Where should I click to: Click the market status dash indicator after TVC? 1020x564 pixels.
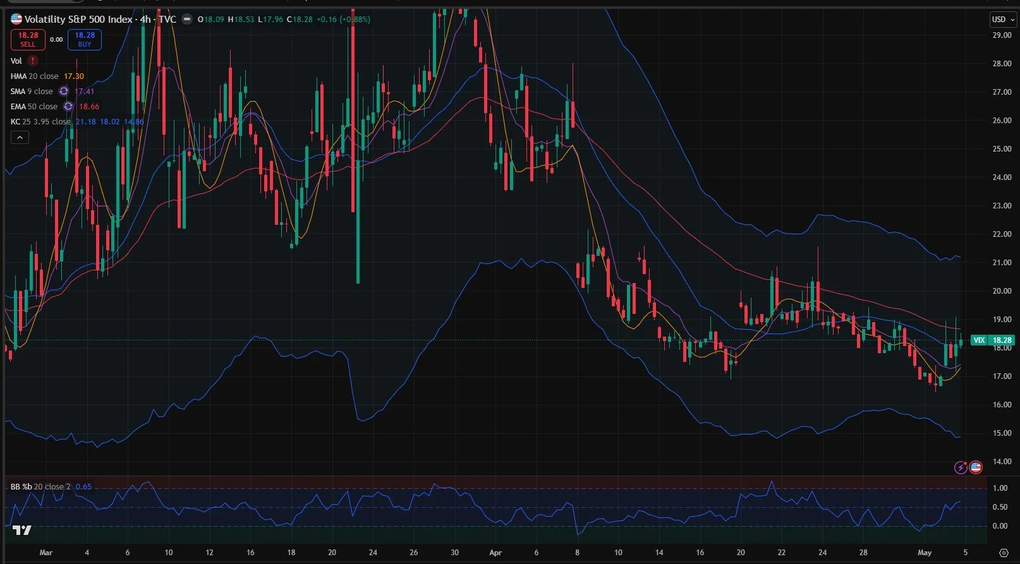coord(187,20)
